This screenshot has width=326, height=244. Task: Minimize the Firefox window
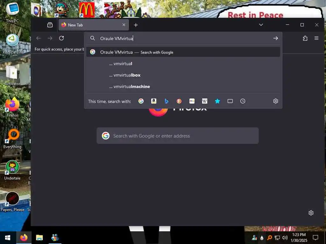(287, 25)
